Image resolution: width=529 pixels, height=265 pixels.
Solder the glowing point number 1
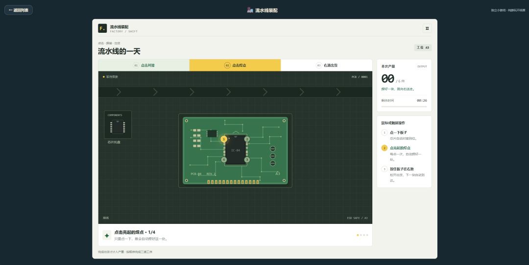(x=224, y=139)
